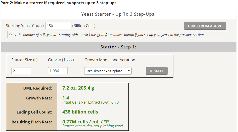Select the Gravity 1.036 input field
Image resolution: width=238 pixels, height=132 pixels.
click(x=58, y=71)
